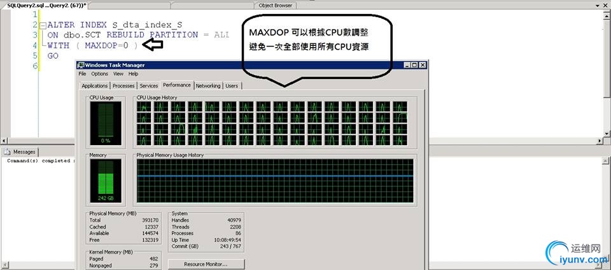Close the SQLQuery2 document tab with X
611x270 pixels.
coord(607,6)
